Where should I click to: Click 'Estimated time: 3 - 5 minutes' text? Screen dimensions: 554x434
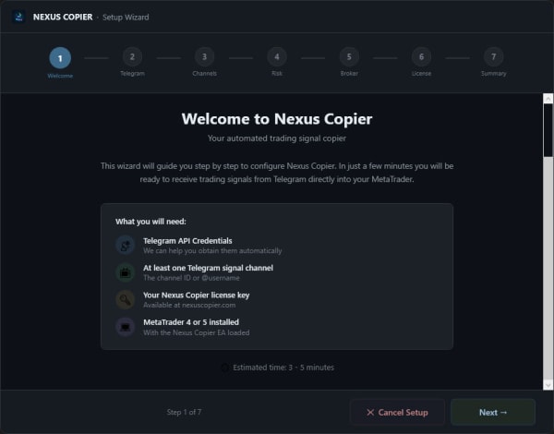point(283,368)
